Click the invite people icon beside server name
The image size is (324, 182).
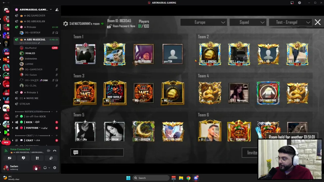[x=57, y=10]
